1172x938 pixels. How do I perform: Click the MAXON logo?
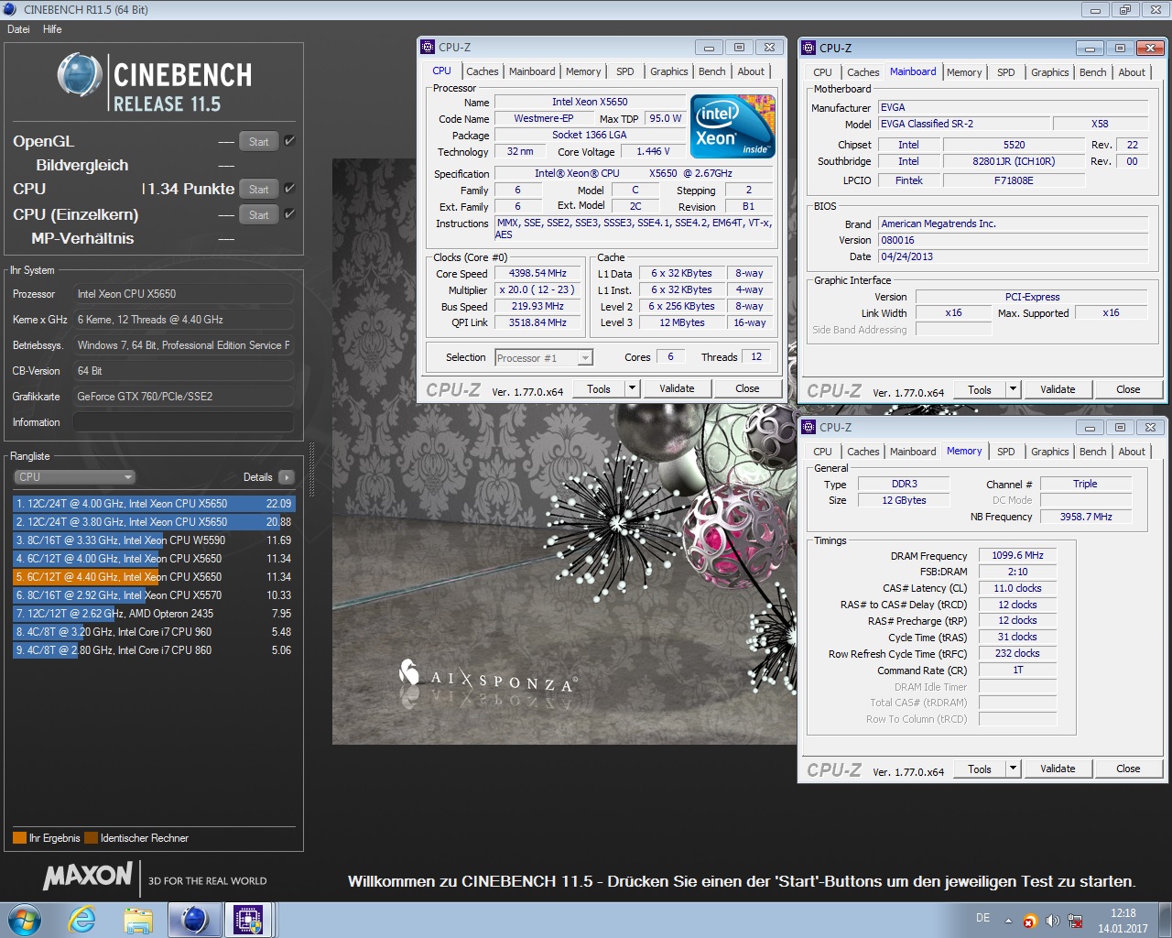click(88, 877)
